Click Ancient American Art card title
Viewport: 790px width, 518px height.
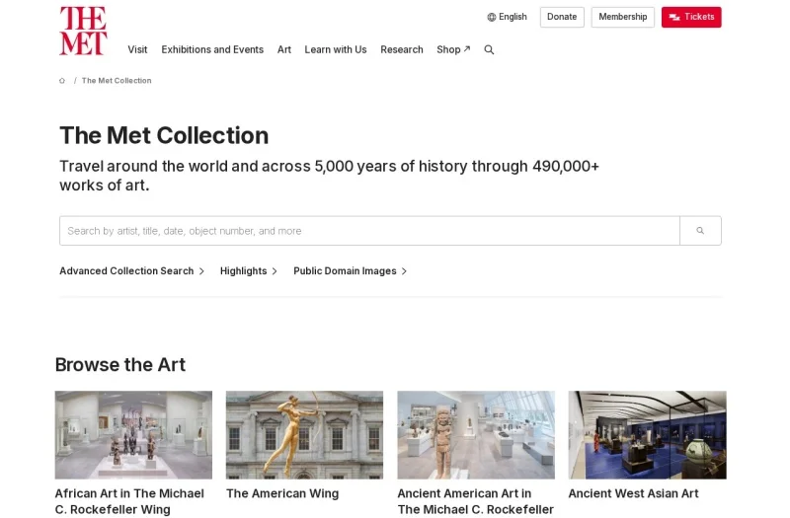point(476,501)
